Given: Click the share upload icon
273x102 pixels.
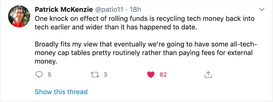Looking at the screenshot, I should (208, 75).
